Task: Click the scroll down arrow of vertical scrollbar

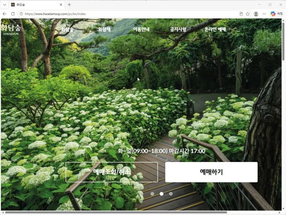Action: tap(283, 209)
